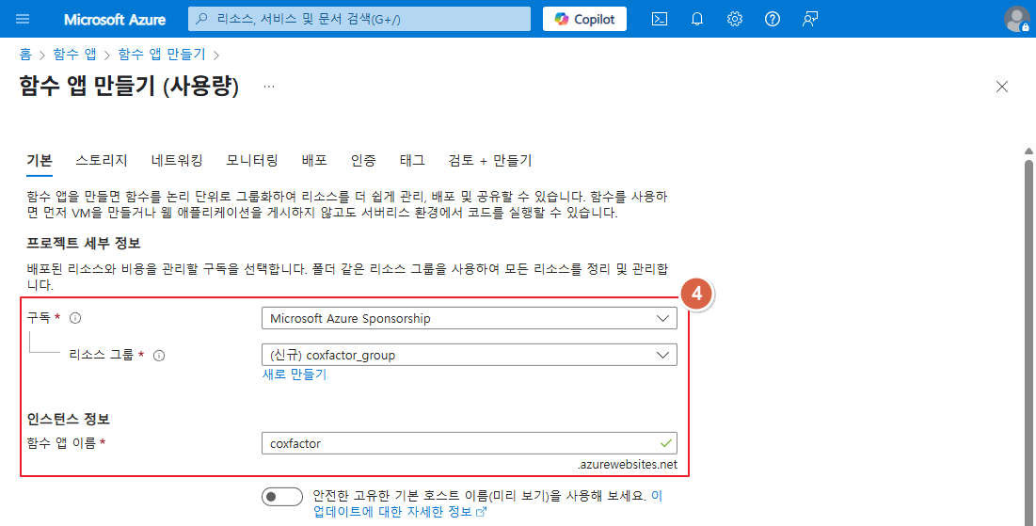
Task: Select the 기본 tab
Action: tap(40, 161)
